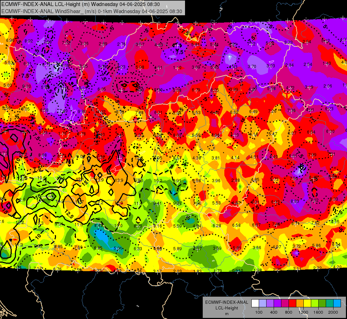Select the grid value 7.12

[251, 44]
